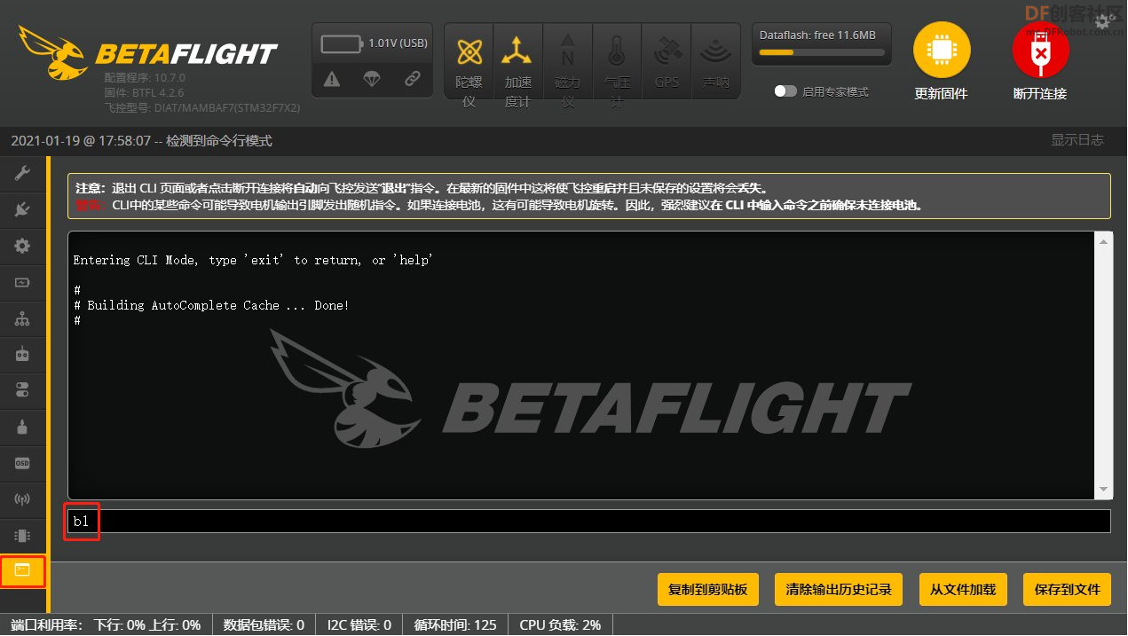Open the Configuration tab gear icon

click(x=22, y=246)
